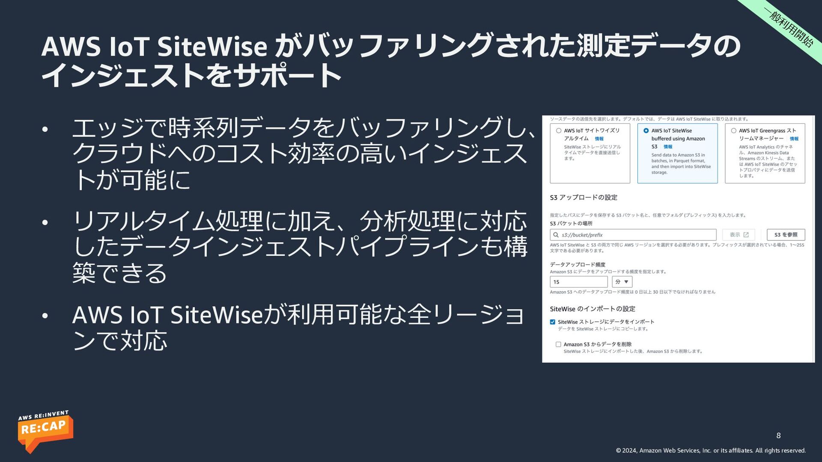This screenshot has width=822, height=462.
Task: Open 情報 link next to S3 in the buffered option
Action: [x=668, y=147]
